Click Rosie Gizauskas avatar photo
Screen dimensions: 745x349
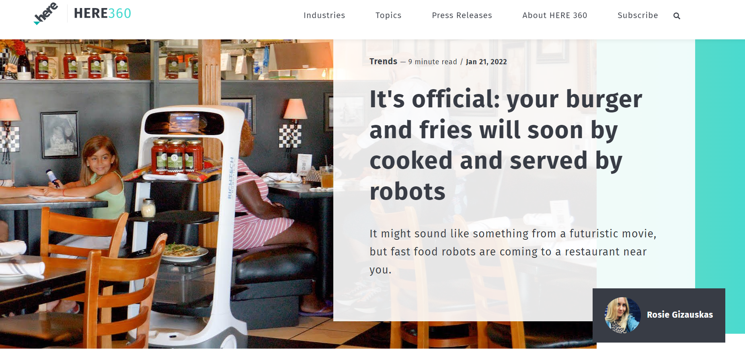tap(623, 315)
